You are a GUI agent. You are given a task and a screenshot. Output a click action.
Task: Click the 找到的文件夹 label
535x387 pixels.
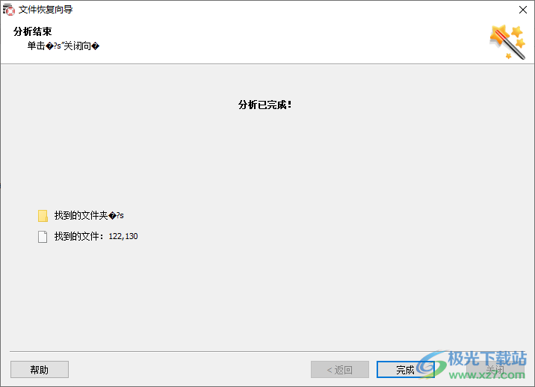coord(89,215)
